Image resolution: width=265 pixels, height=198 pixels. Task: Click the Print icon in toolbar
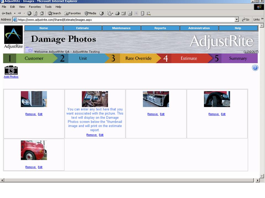click(117, 13)
